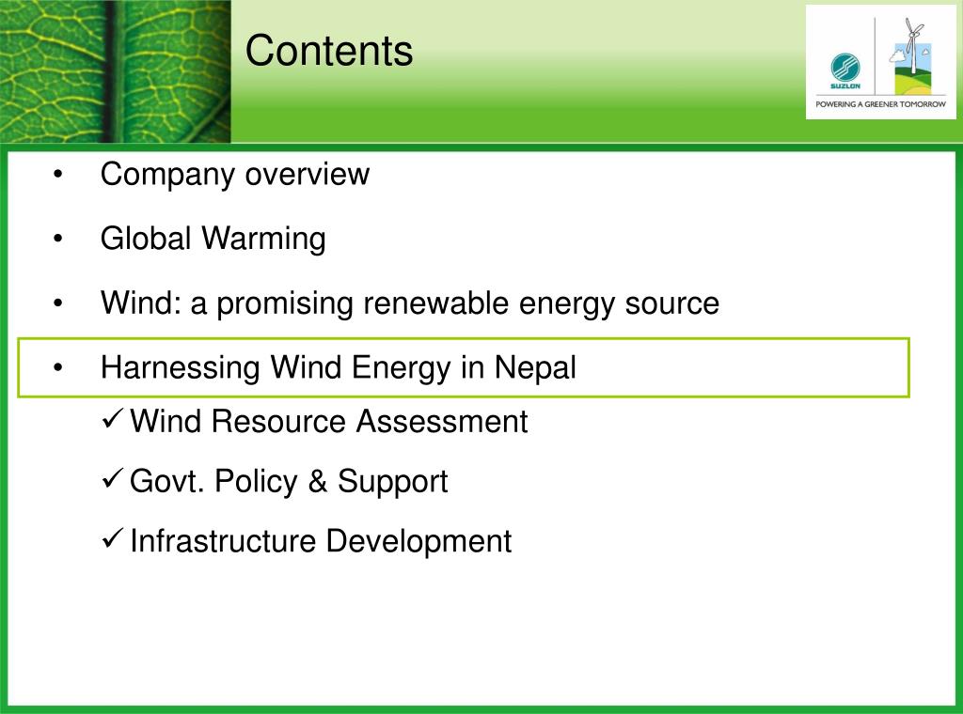The height and width of the screenshot is (714, 963).
Task: Select "Company overview" bullet text
Action: [234, 174]
